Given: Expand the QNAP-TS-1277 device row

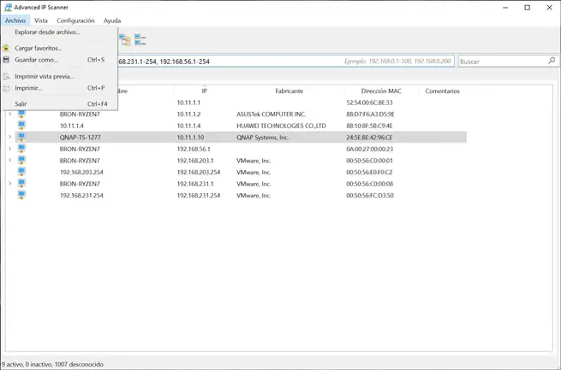Looking at the screenshot, I should (9, 137).
